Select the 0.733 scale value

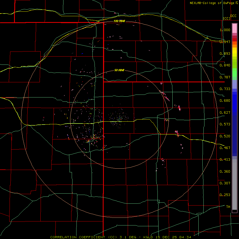[x=225, y=89]
